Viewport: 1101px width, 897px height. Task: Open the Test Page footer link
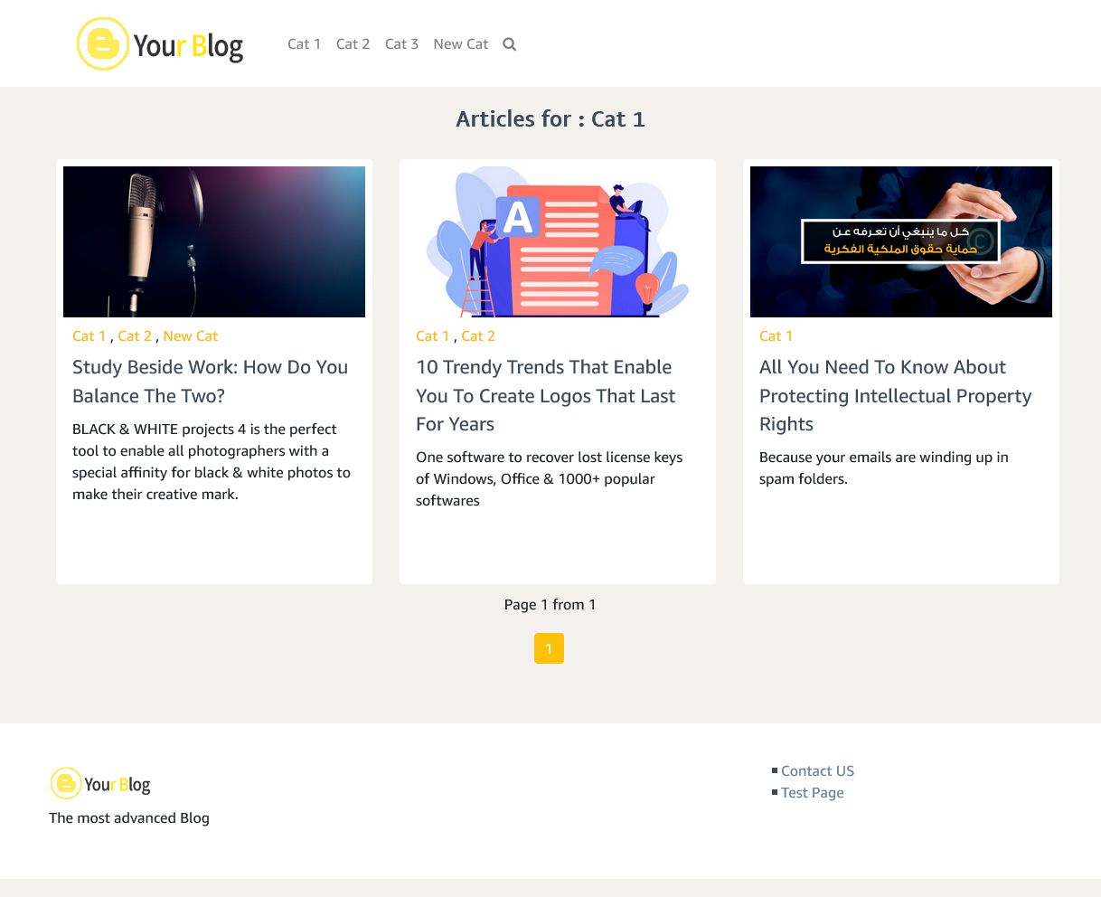click(x=812, y=793)
